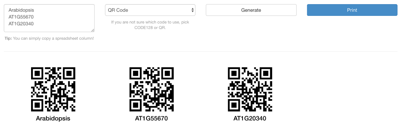Click the Arabidopsis caption under its code
Viewport: 402px width, 128px height.
point(53,118)
